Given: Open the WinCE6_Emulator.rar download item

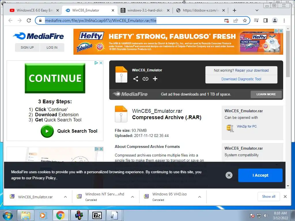Looking at the screenshot, I should click(x=35, y=197).
